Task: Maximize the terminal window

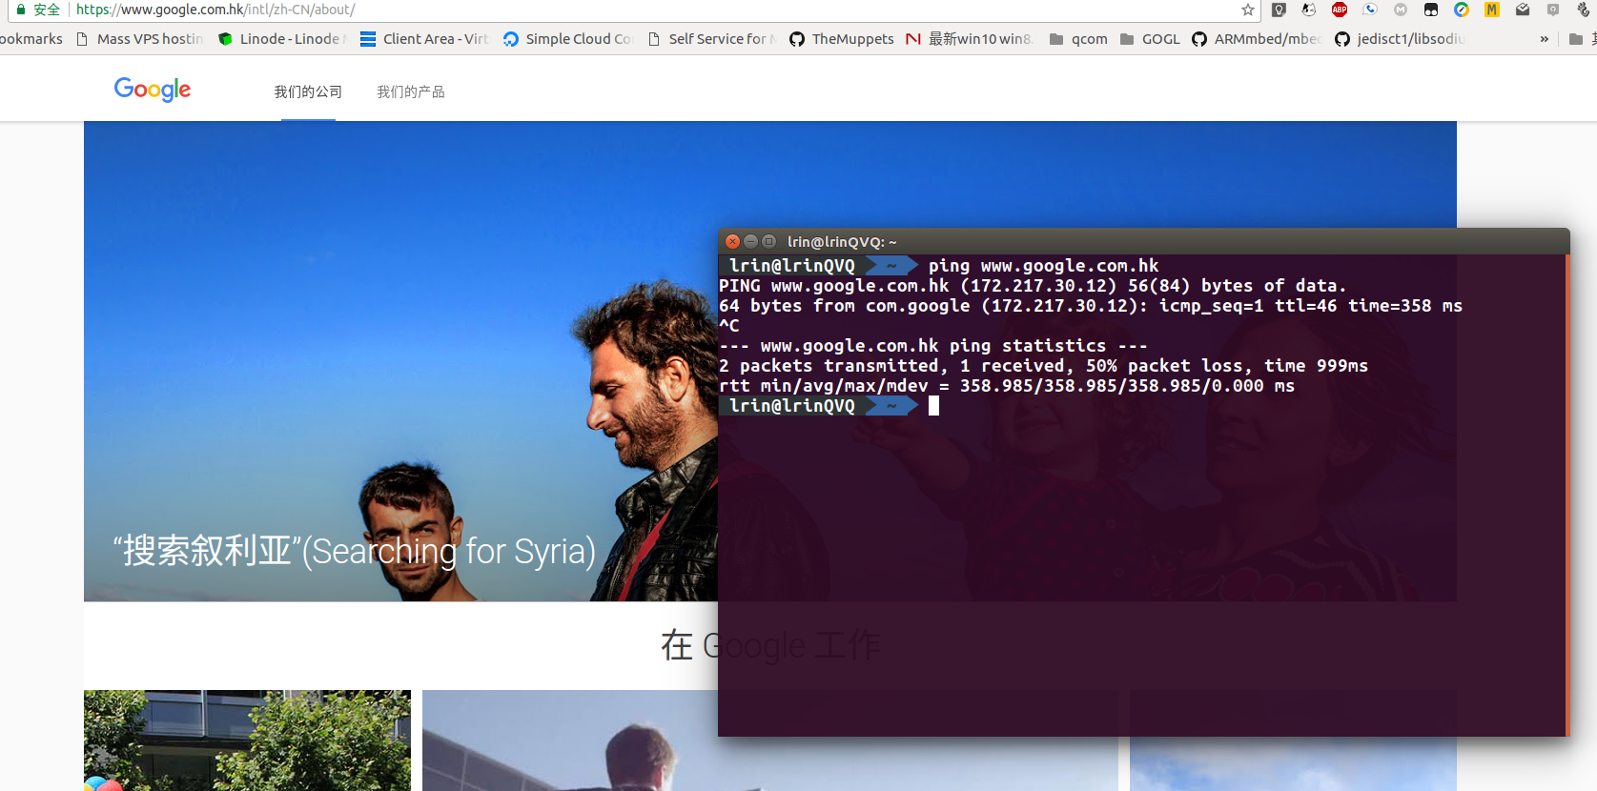Action: click(768, 241)
